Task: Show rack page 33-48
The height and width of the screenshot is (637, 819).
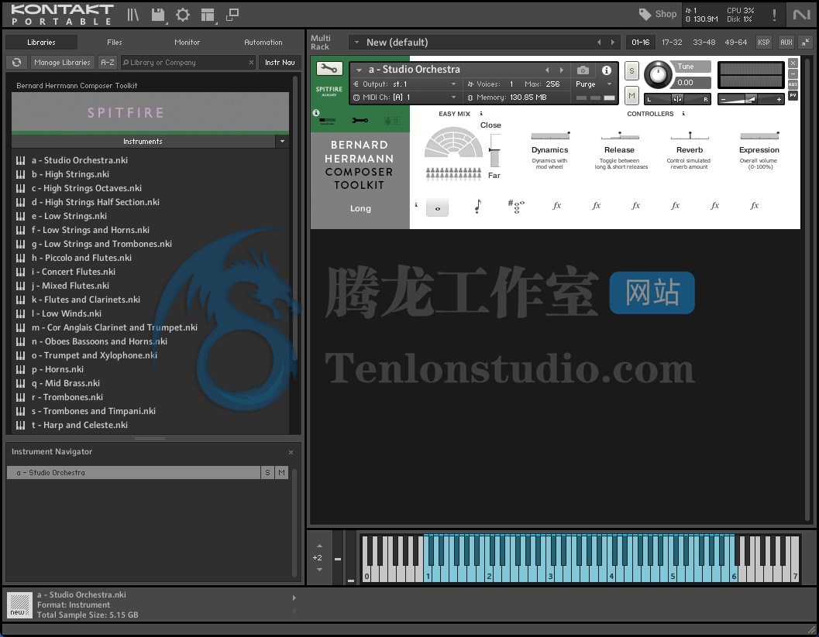Action: pyautogui.click(x=704, y=43)
